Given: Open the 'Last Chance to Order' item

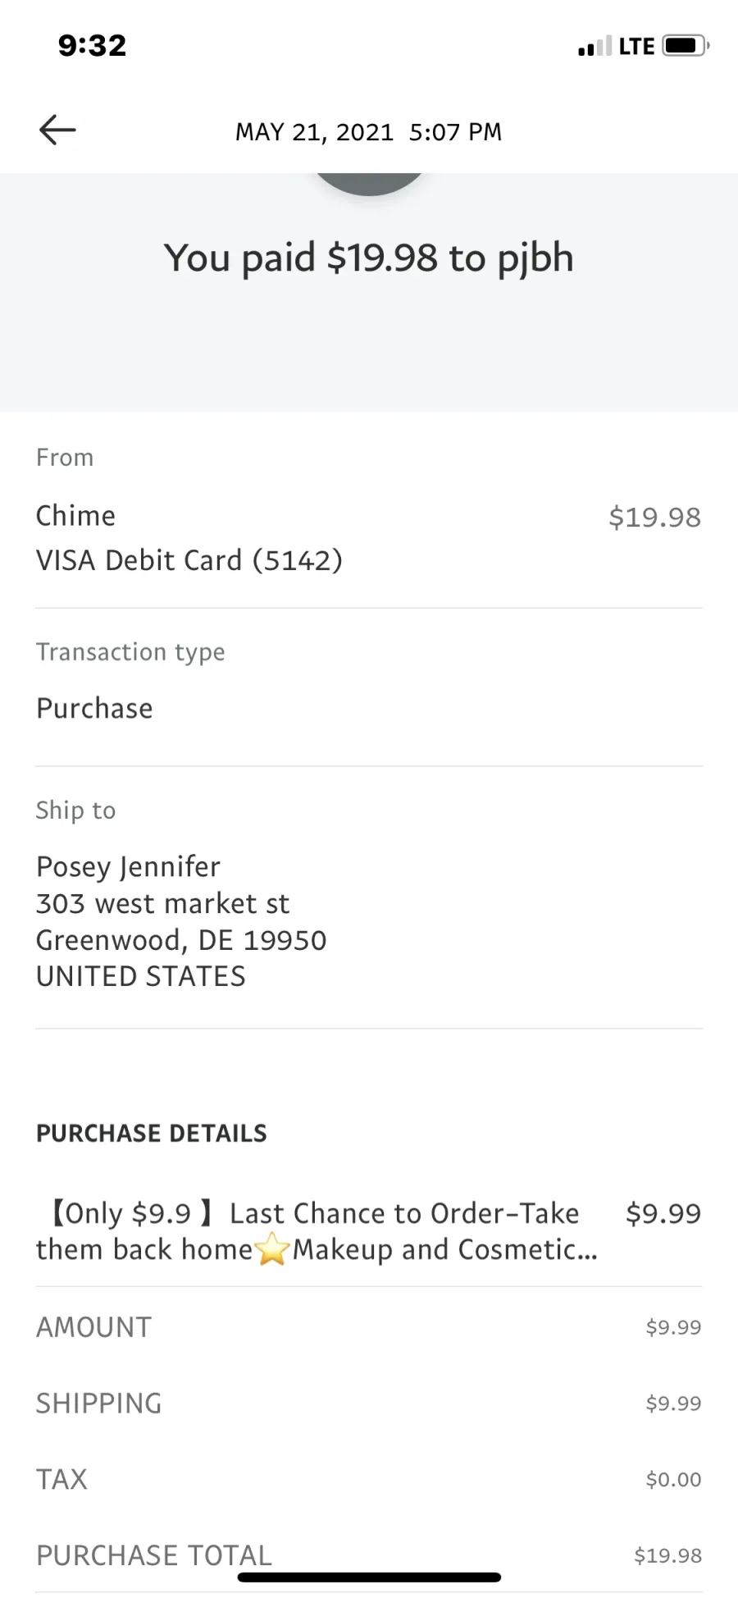Looking at the screenshot, I should pyautogui.click(x=369, y=1231).
